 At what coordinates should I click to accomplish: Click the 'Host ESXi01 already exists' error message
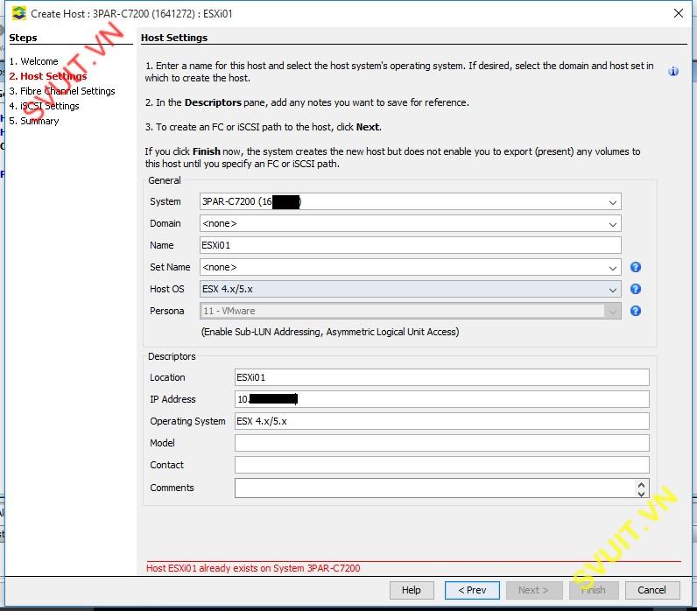[253, 568]
